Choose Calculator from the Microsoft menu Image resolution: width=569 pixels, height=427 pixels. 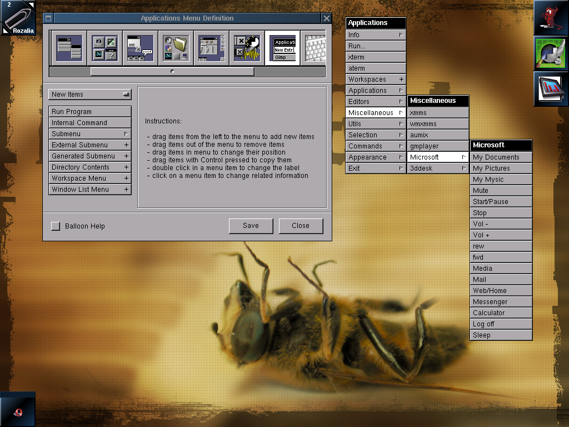coord(501,313)
